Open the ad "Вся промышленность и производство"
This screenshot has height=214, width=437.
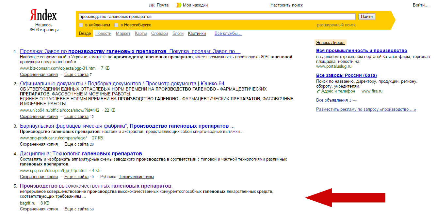(x=362, y=51)
